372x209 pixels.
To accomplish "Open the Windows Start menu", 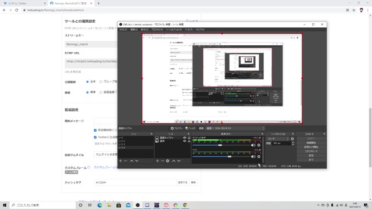I will point(5,205).
